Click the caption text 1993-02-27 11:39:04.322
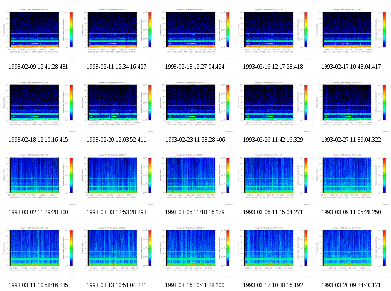Image resolution: width=391 pixels, height=291 pixels. coord(351,140)
